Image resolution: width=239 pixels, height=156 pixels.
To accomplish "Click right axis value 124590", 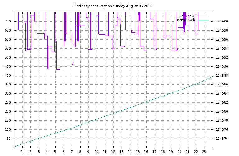I will coord(222,66).
